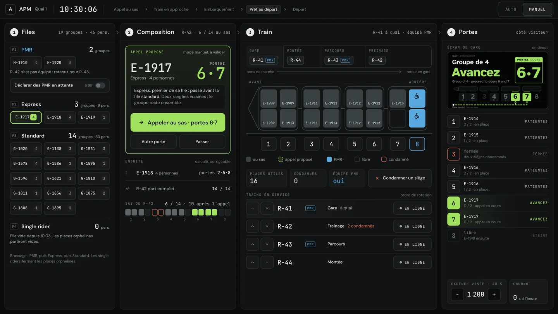
Task: Select the upper wheelchair PMR seat
Action: (x=417, y=98)
